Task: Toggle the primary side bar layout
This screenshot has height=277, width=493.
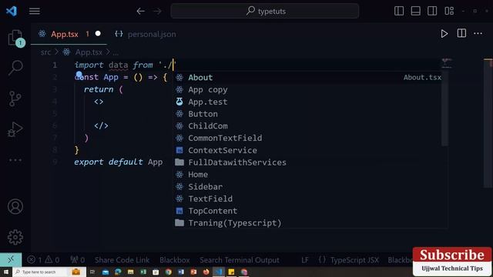Action: click(x=399, y=11)
